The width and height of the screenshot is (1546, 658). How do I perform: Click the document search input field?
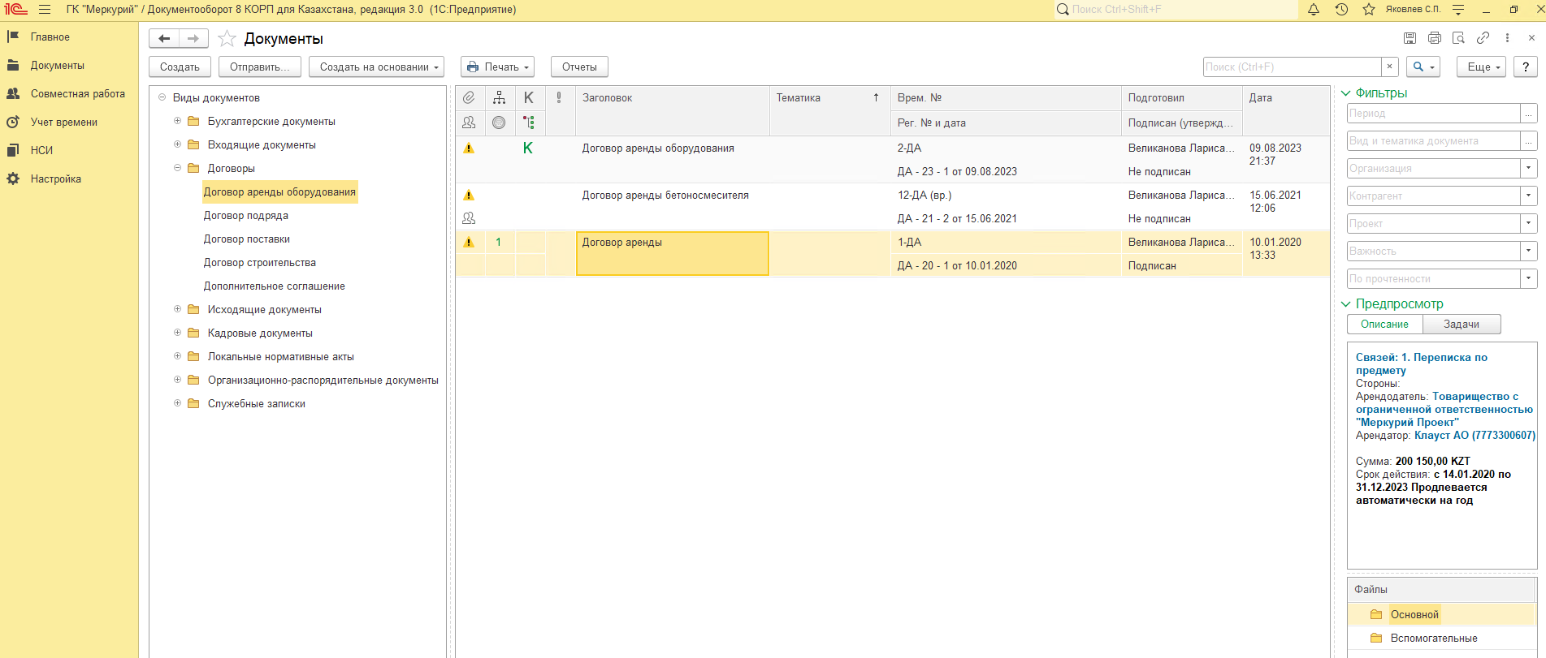click(x=1292, y=67)
